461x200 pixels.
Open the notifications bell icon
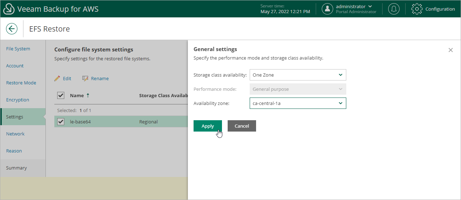point(394,9)
